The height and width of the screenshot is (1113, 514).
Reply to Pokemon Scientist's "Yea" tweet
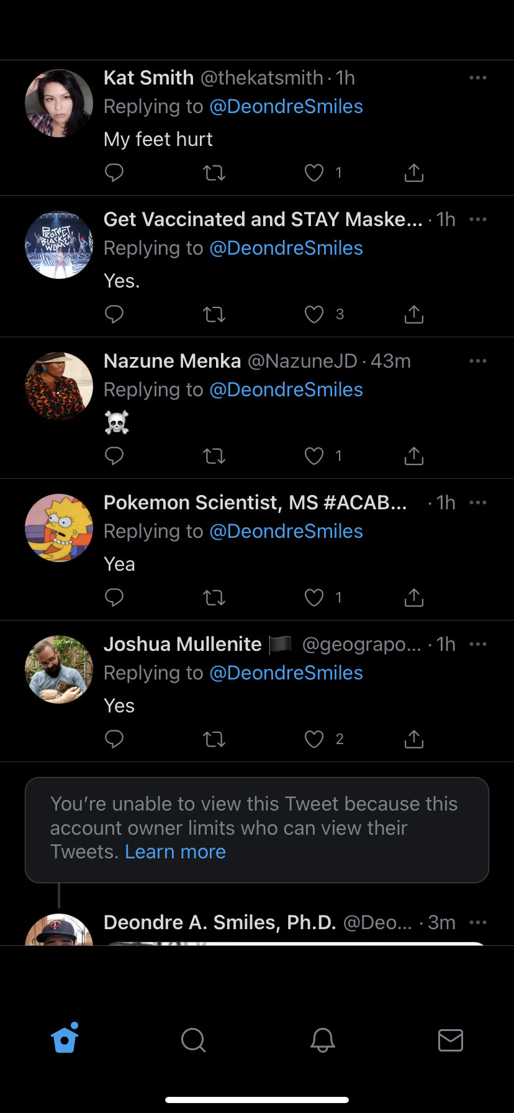point(114,597)
